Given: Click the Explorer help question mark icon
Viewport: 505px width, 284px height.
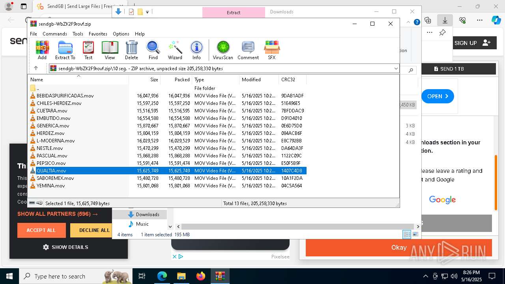Looking at the screenshot, I should tap(417, 22).
